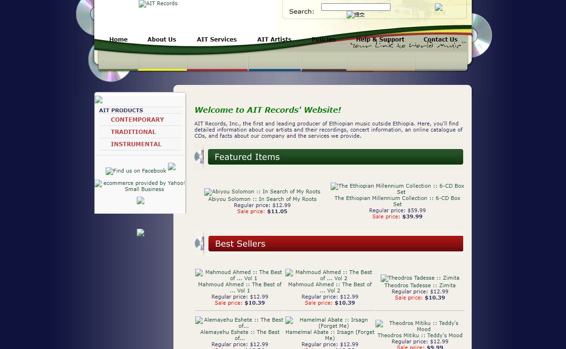Open the Theodros Mitiku Teddy's Mood title link

point(420,335)
